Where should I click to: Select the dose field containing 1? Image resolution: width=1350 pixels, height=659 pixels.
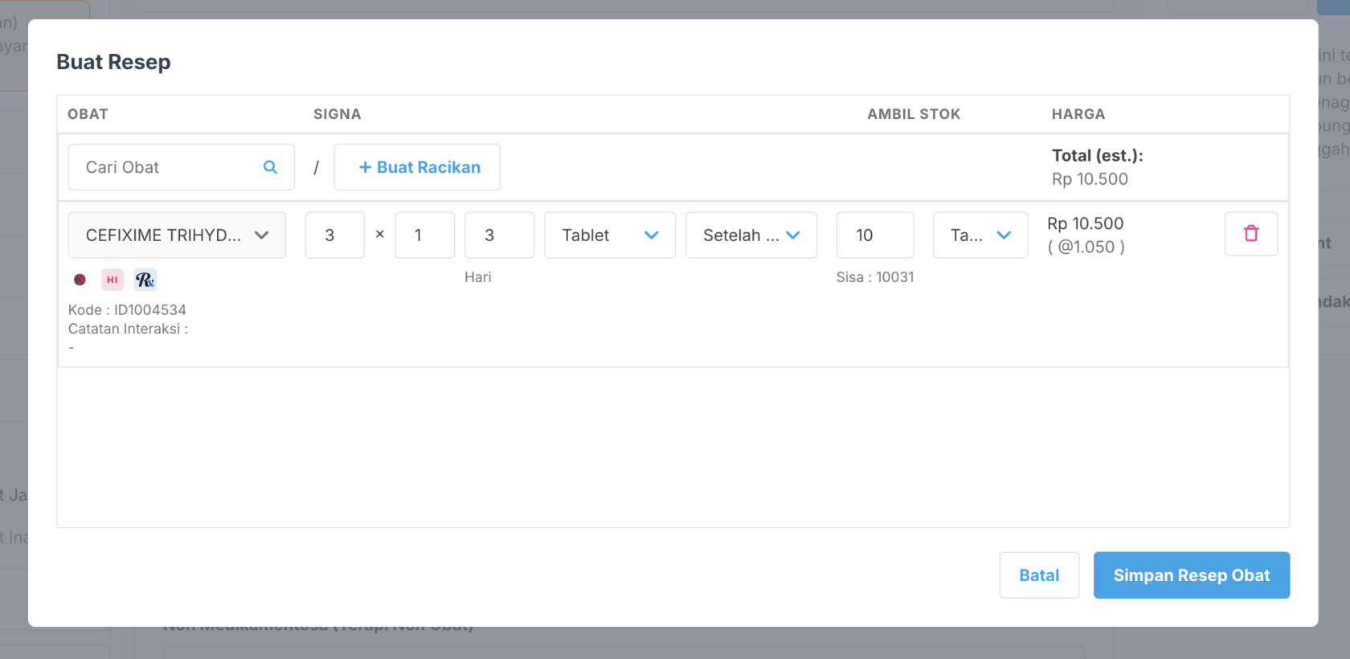(424, 235)
